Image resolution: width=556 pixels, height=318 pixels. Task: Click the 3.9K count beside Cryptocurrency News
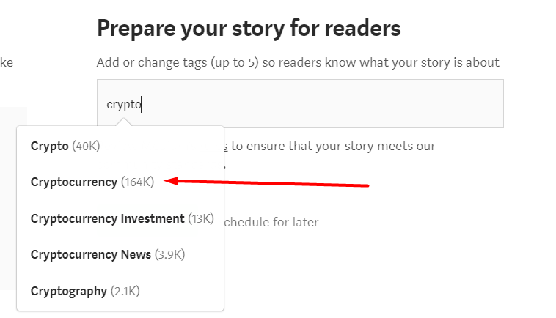tap(170, 254)
